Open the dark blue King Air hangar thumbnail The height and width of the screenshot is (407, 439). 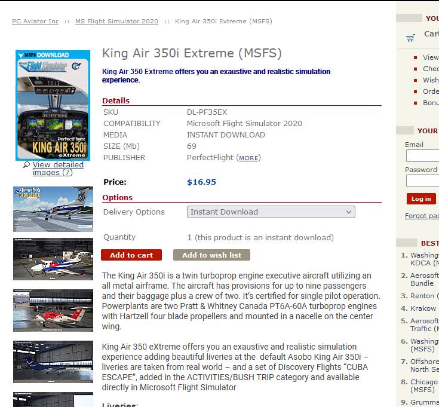click(53, 362)
